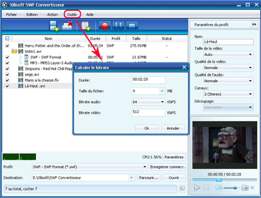This screenshot has height=198, width=261.
Task: Click the Add Profile toolbar icon
Action: click(x=86, y=26)
